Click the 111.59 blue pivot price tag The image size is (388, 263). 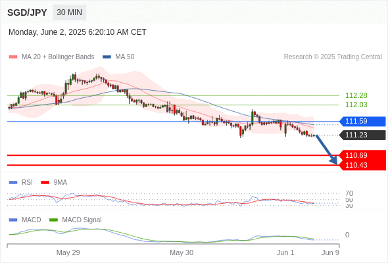(362, 121)
